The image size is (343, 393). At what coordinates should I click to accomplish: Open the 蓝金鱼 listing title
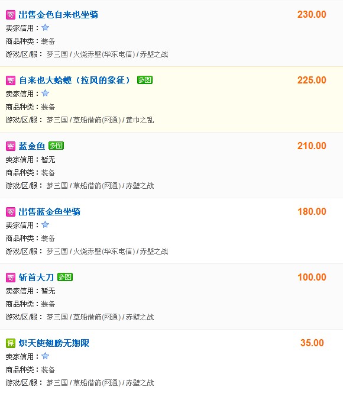click(31, 146)
